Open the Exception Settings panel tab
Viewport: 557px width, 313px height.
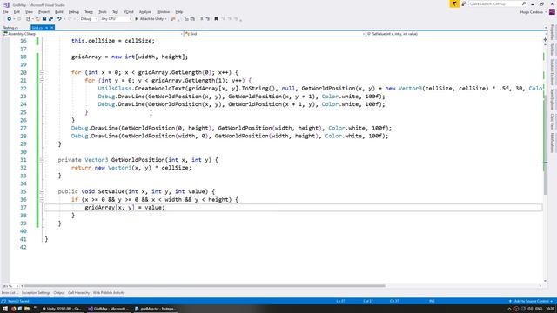(x=36, y=293)
